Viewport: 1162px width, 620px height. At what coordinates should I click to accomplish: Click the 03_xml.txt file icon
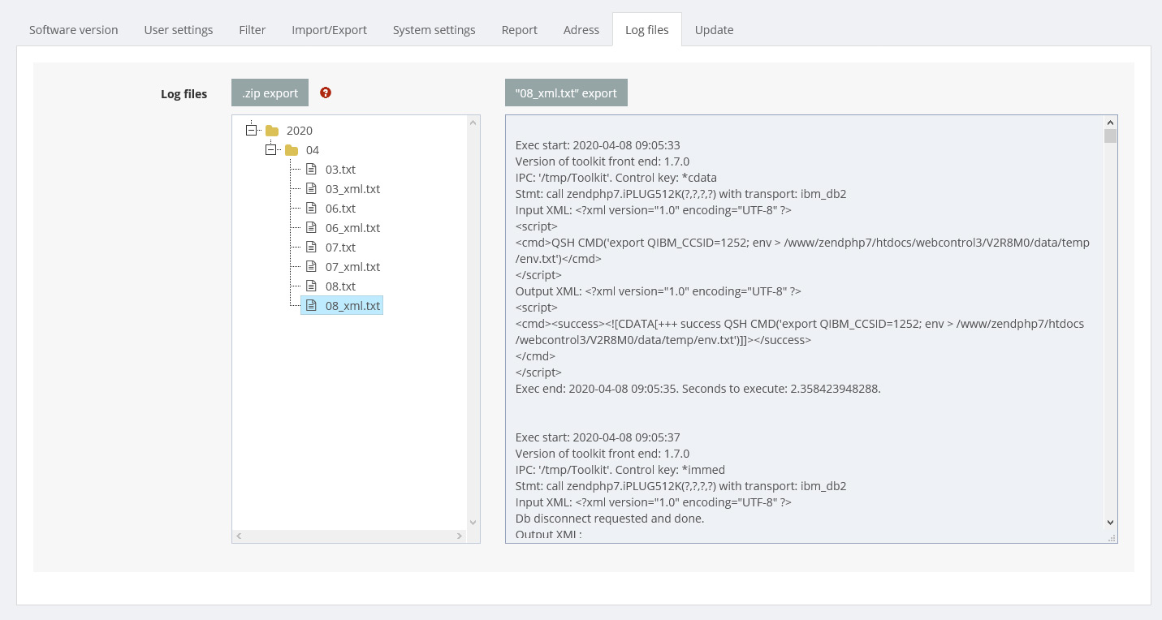[x=311, y=189]
